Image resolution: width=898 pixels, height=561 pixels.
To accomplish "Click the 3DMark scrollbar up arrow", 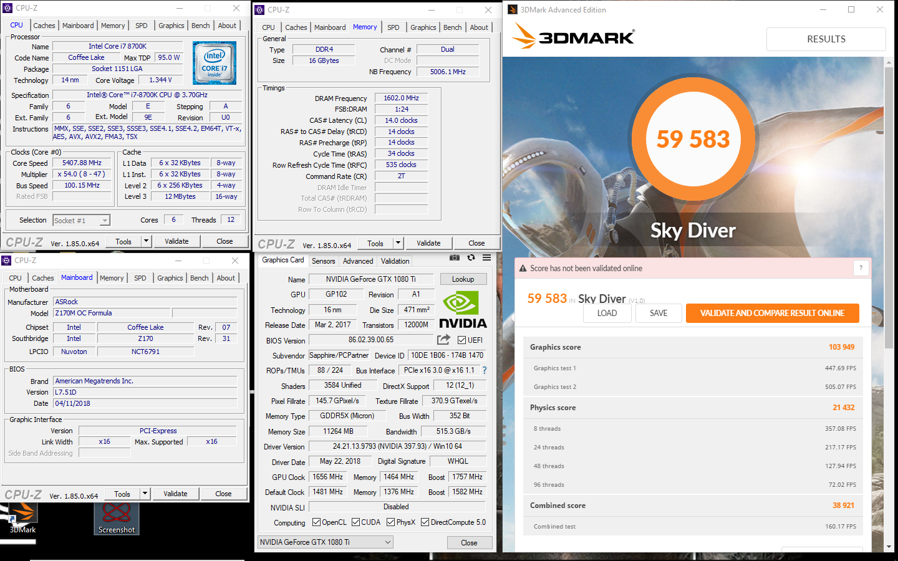I will pos(889,62).
